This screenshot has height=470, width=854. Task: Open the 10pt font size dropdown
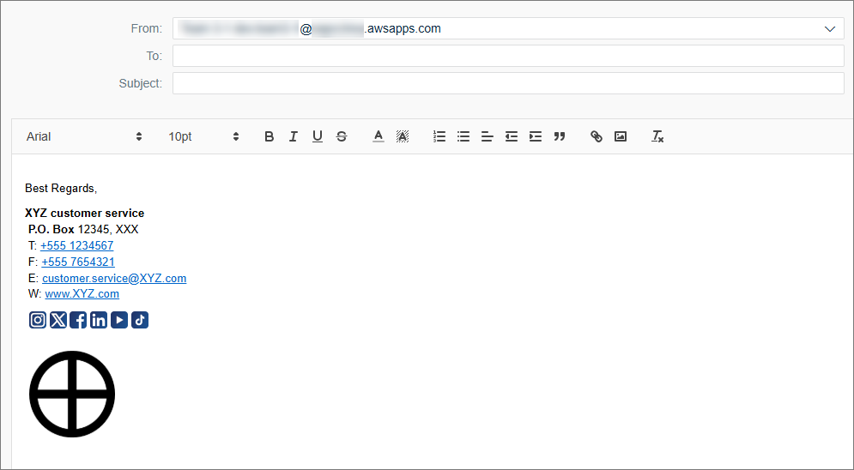[x=203, y=136]
